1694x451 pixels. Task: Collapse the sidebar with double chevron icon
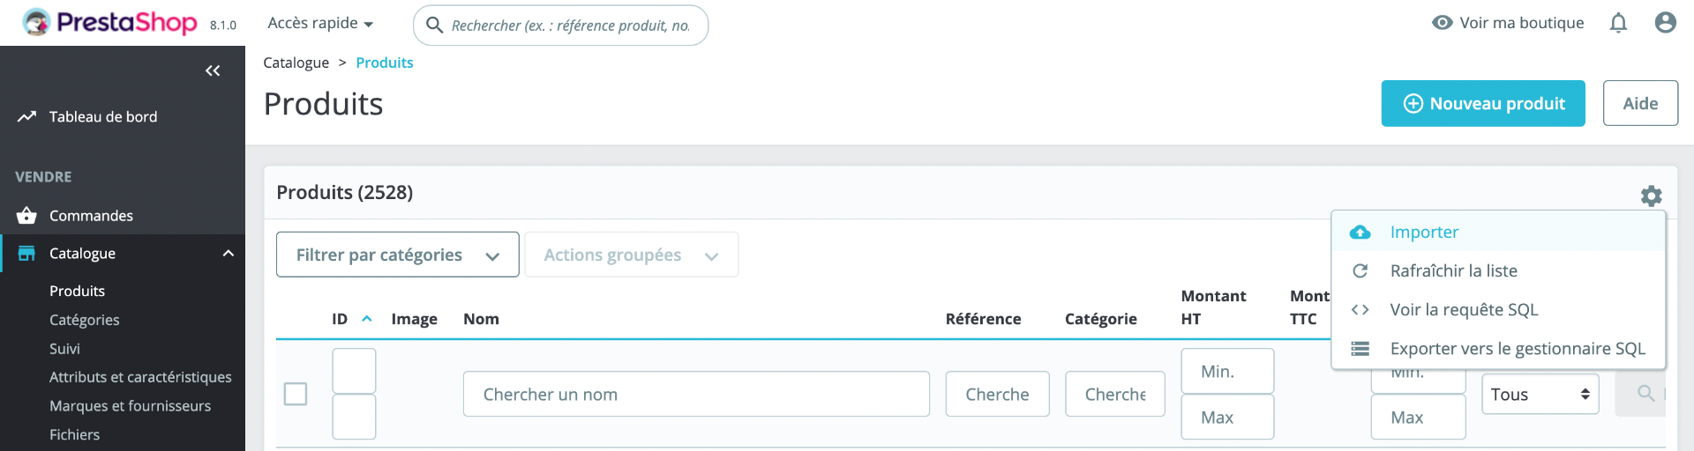click(213, 70)
